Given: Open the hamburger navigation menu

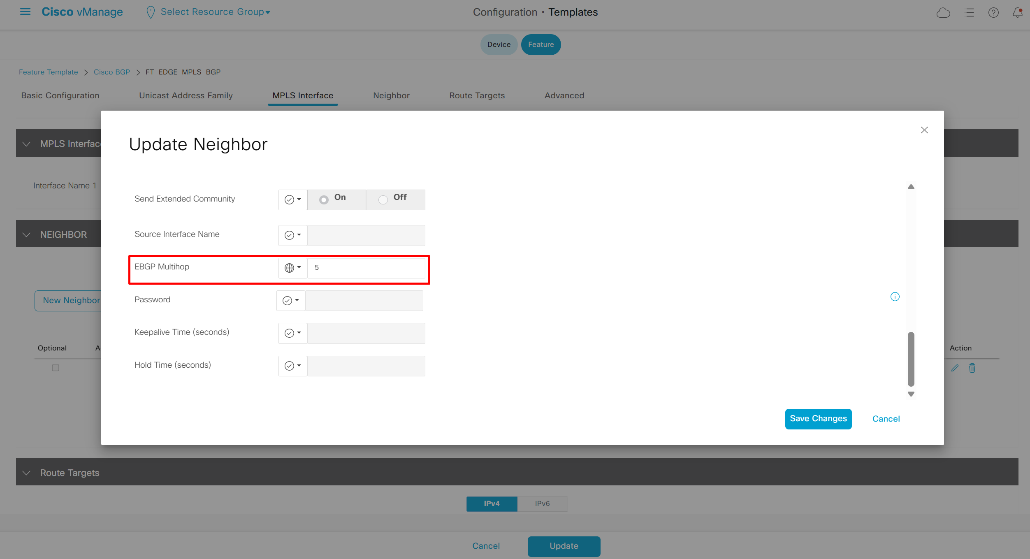Looking at the screenshot, I should pyautogui.click(x=25, y=12).
